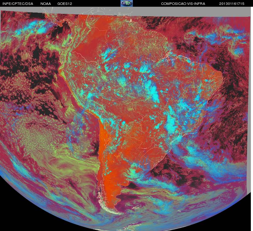This screenshot has width=253, height=231.
Task: Click the South America satellite image
Action: click(x=126, y=119)
